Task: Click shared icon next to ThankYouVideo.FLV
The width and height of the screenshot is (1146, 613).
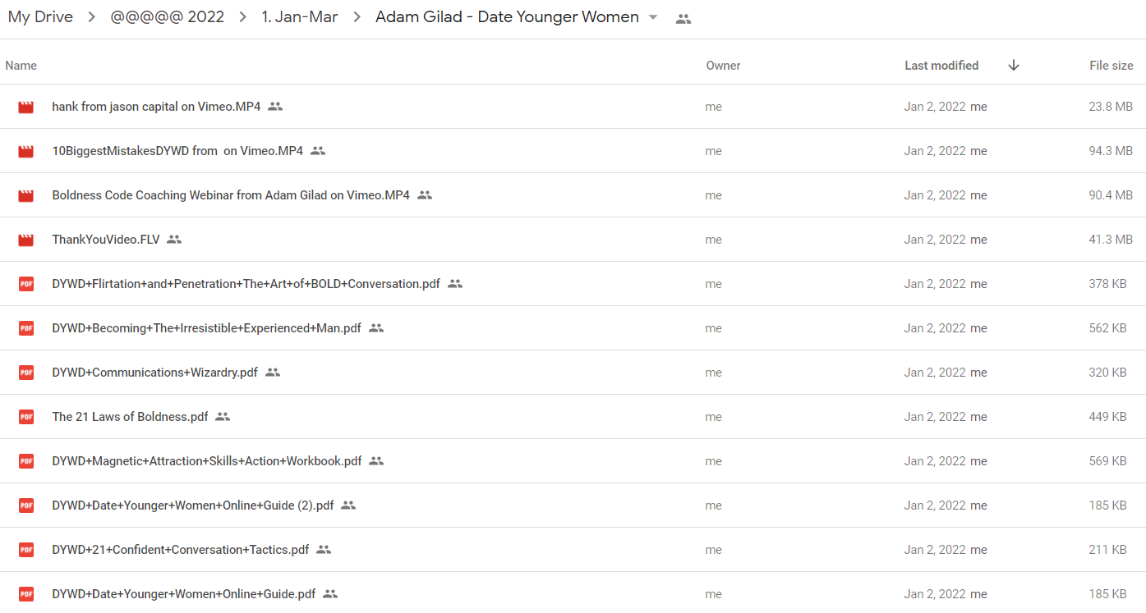Action: coord(174,240)
